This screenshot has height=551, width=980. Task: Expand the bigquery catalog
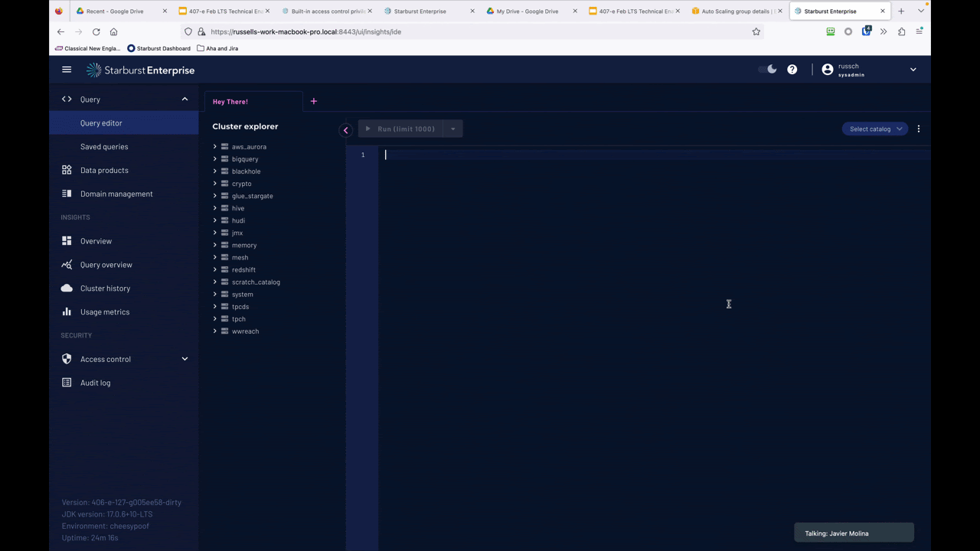pyautogui.click(x=215, y=159)
